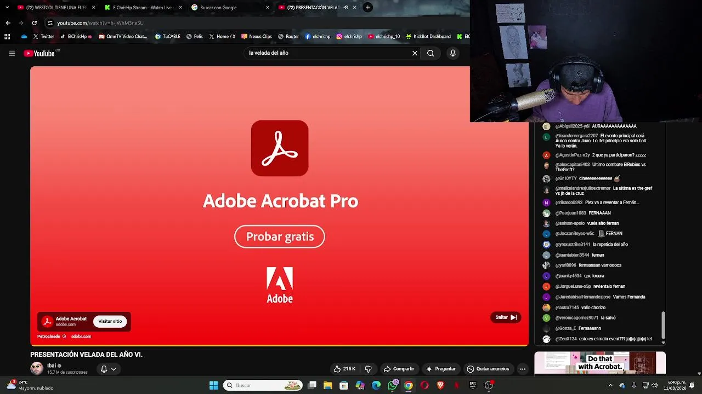Screen dimensions: 702x394
Task: Open the Chrome apps grid shortcut
Action: pos(7,37)
